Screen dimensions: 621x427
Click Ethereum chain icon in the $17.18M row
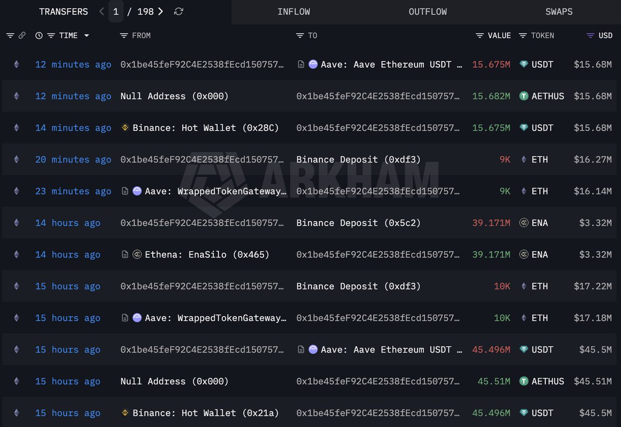click(16, 318)
